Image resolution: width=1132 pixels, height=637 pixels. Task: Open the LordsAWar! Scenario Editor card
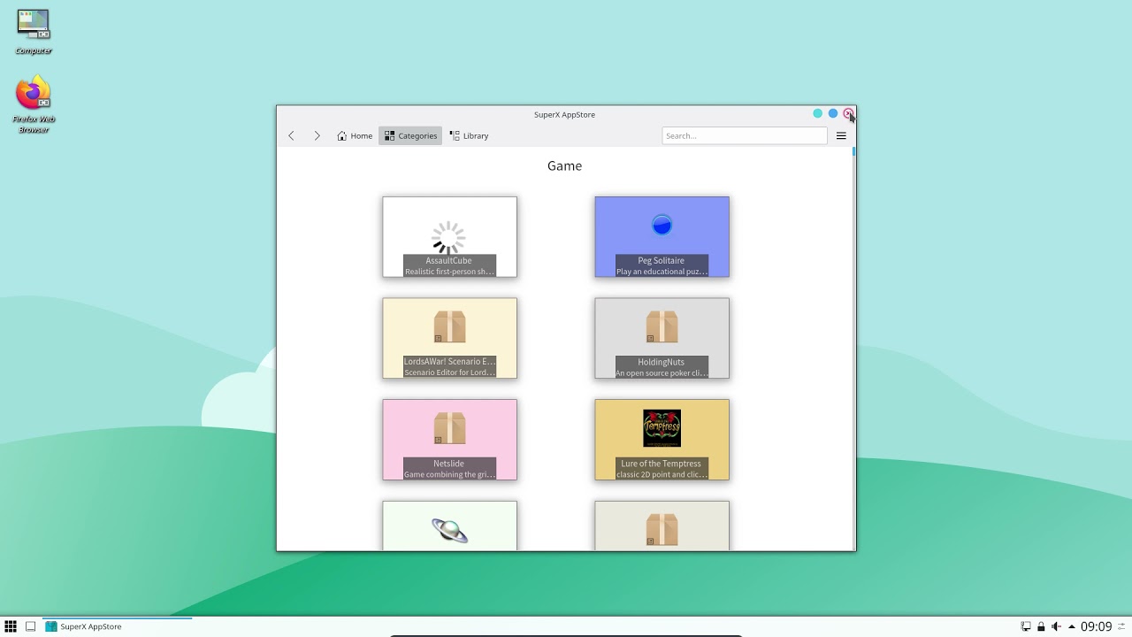coord(449,338)
